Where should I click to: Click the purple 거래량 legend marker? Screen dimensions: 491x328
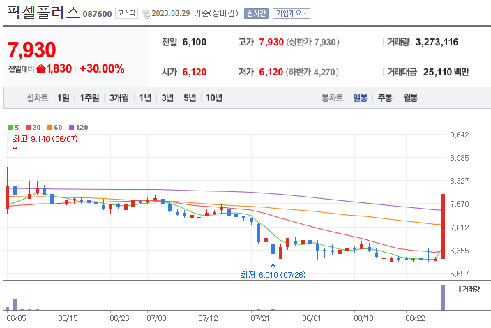click(460, 289)
